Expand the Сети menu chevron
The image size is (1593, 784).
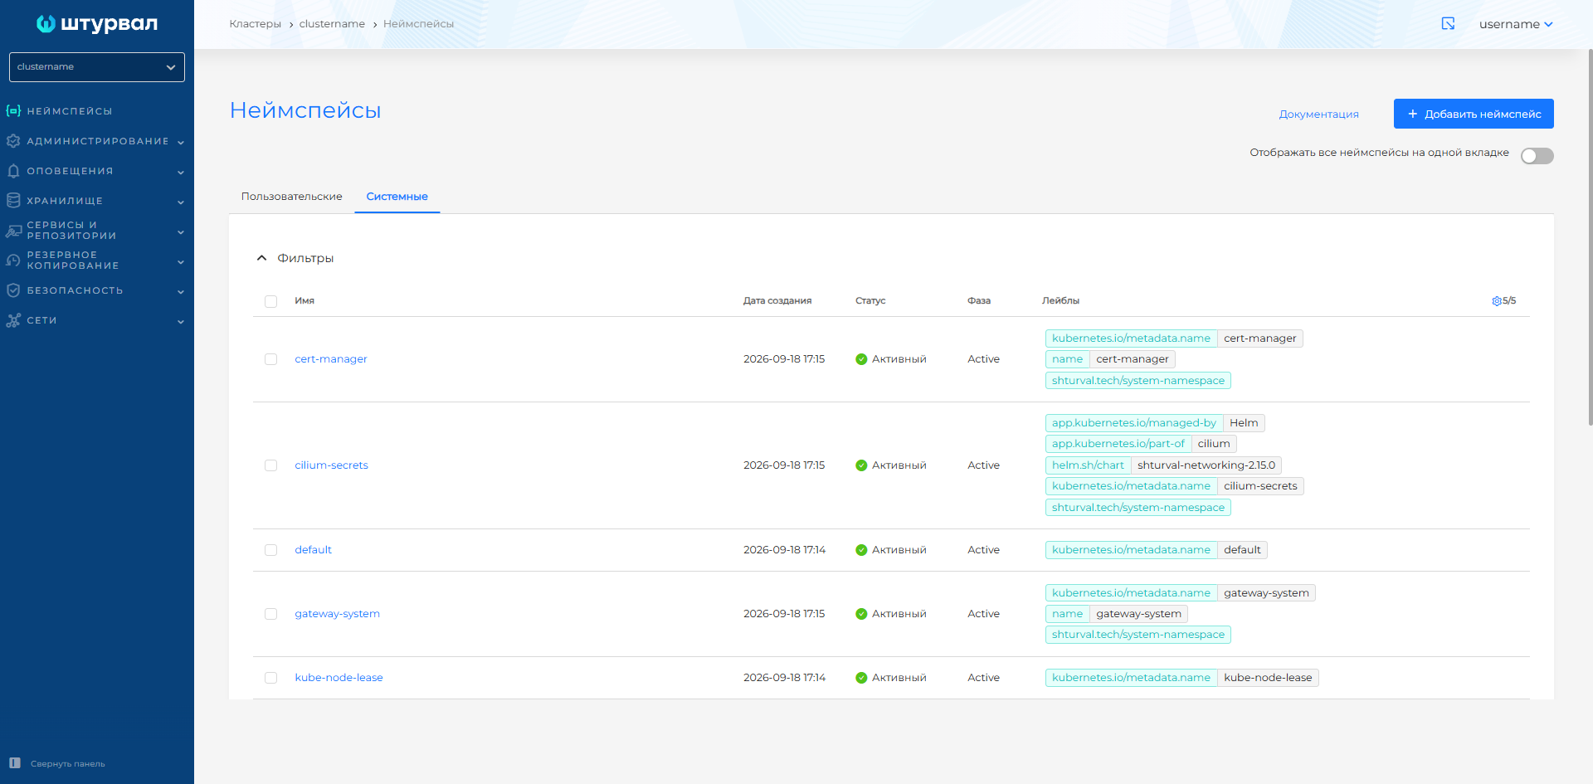[181, 321]
